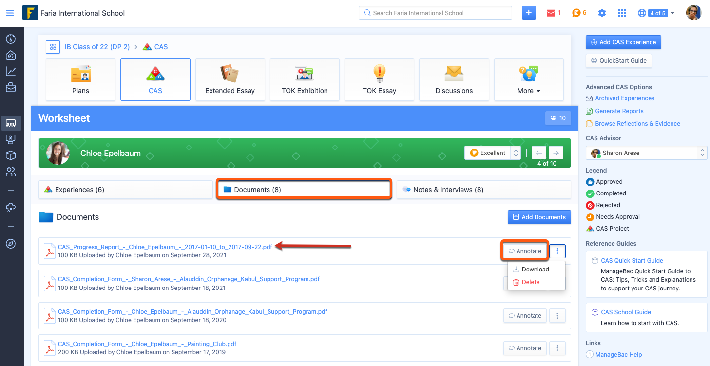
Task: Open three-dot menu for Painting_Club file
Action: pos(557,348)
